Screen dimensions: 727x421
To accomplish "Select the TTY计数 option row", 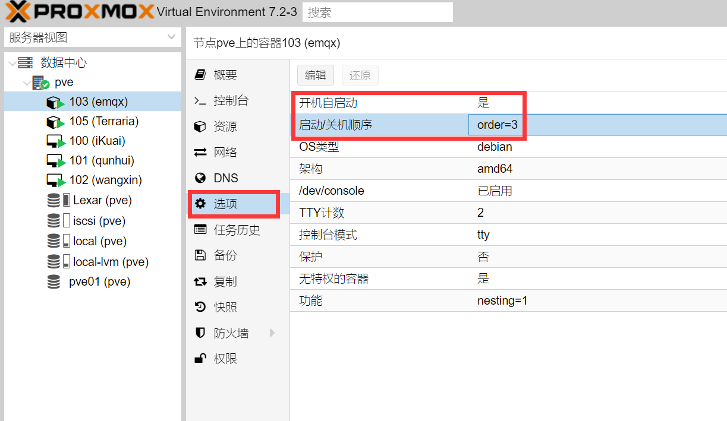I will (x=509, y=213).
